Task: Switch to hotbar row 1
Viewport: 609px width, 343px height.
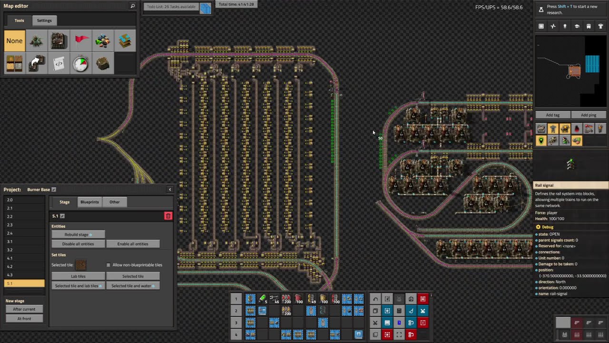Action: [236, 299]
